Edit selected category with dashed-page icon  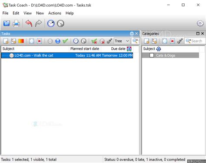coord(165,41)
